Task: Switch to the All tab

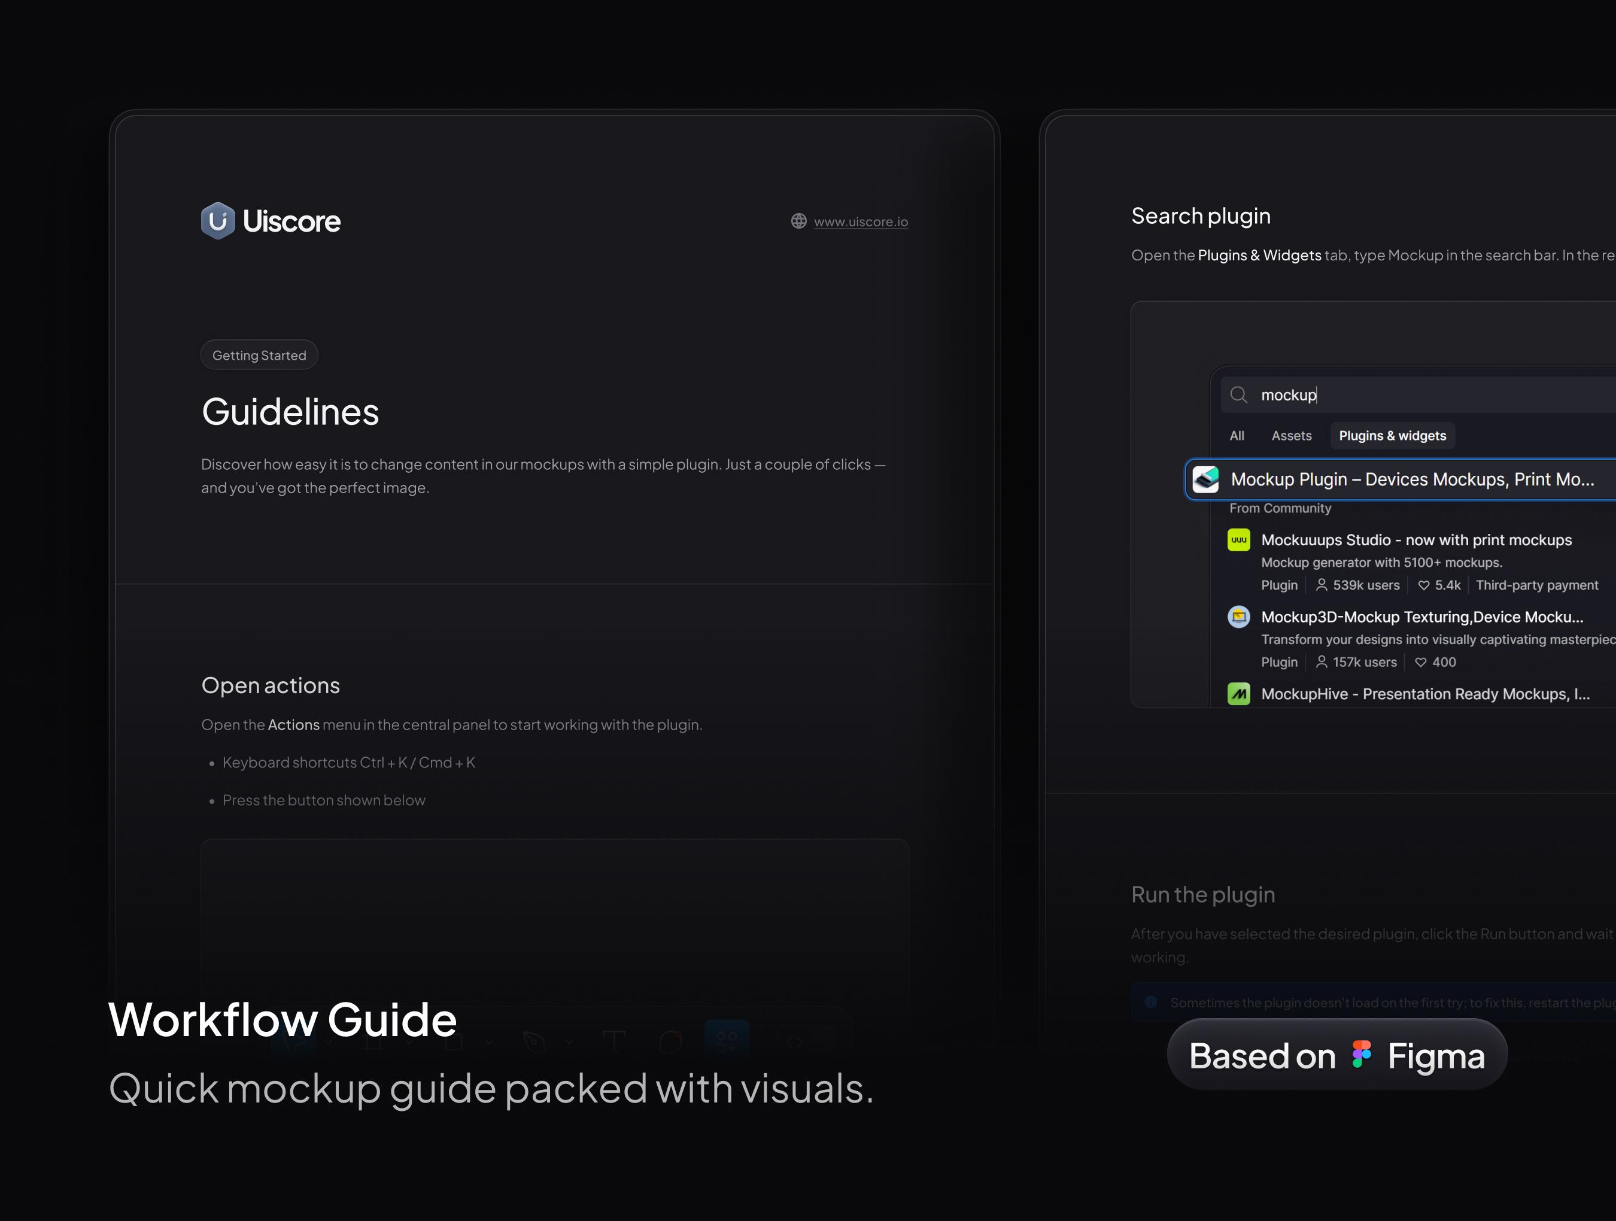Action: (1237, 436)
